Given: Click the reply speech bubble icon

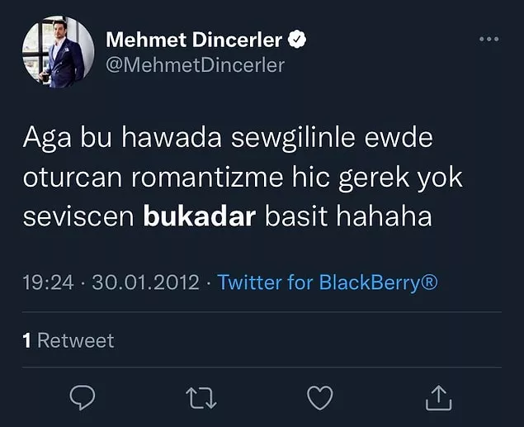Looking at the screenshot, I should (x=82, y=398).
